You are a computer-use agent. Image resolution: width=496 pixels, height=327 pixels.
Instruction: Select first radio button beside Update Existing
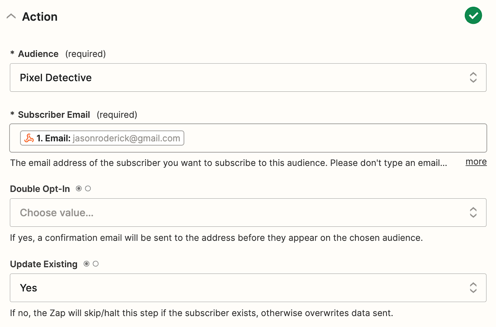pos(86,264)
